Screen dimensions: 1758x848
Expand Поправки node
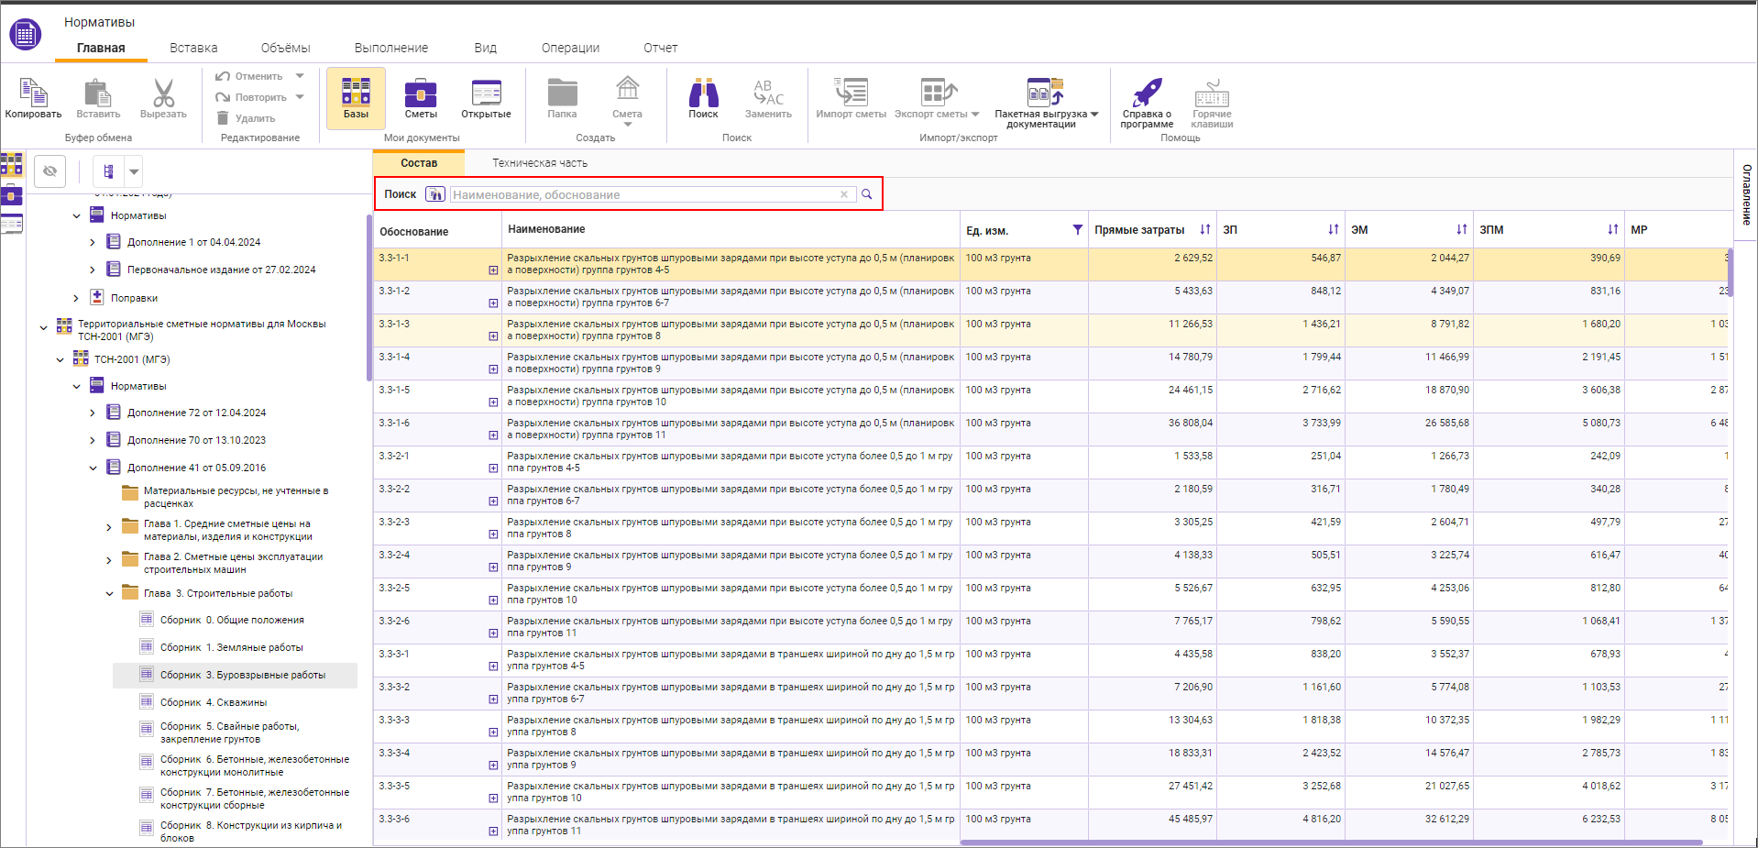(x=76, y=298)
